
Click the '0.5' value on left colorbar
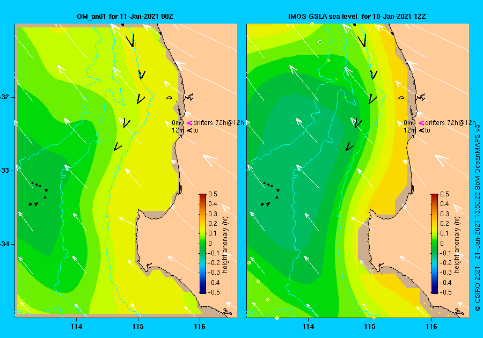click(x=213, y=194)
